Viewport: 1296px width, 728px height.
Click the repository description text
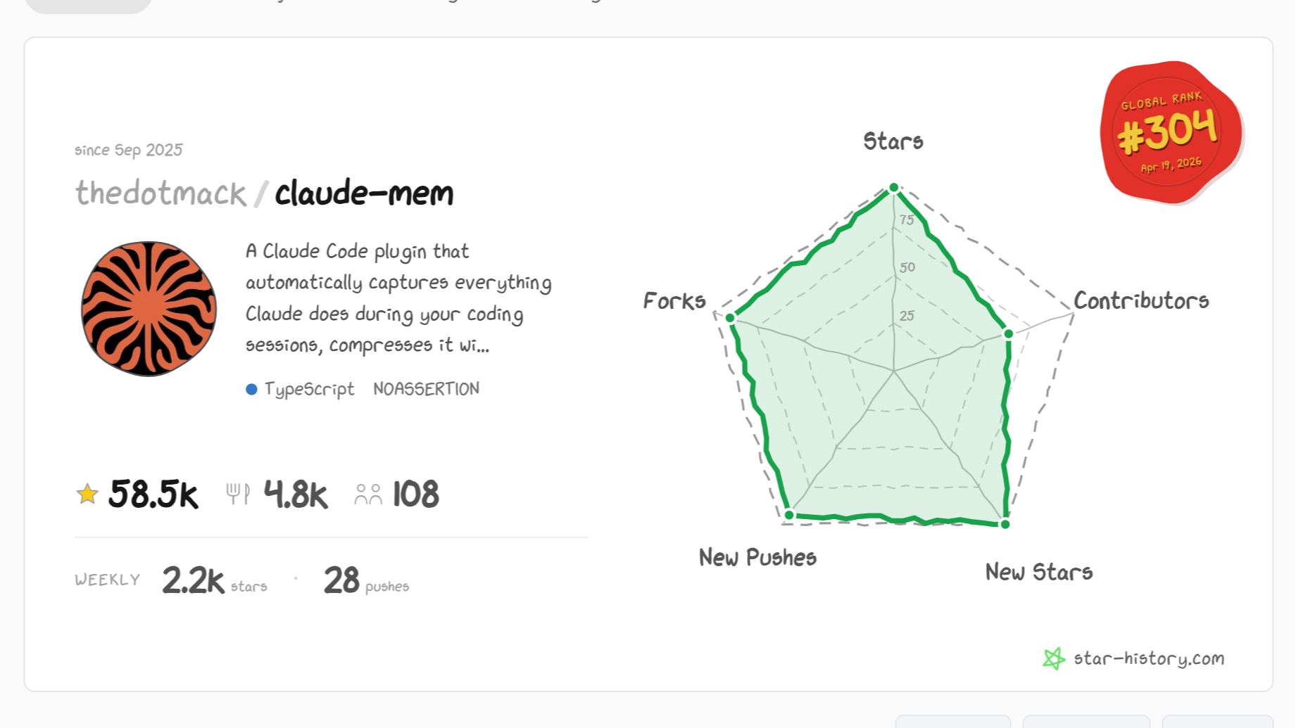click(398, 298)
